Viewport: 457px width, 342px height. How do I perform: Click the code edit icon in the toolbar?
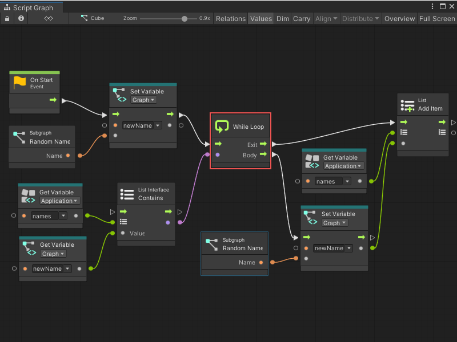tap(49, 18)
